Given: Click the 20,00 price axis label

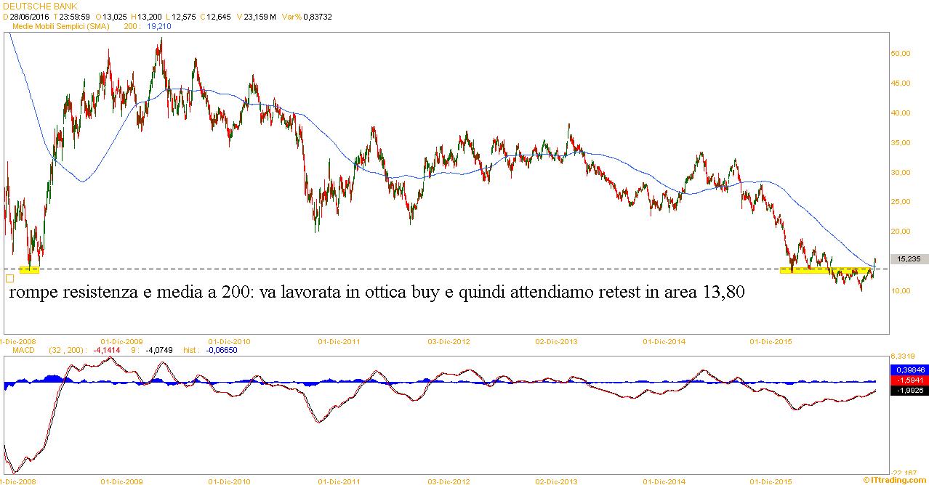Looking at the screenshot, I should [901, 232].
